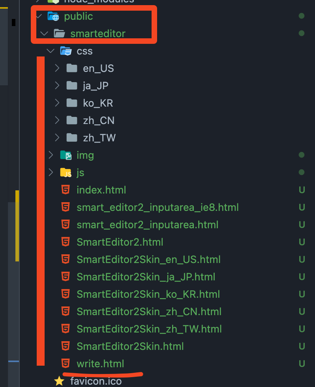Click HTML5 icon of smart_editor2_inputarea_ie8.html
The height and width of the screenshot is (387, 315).
pyautogui.click(x=66, y=207)
